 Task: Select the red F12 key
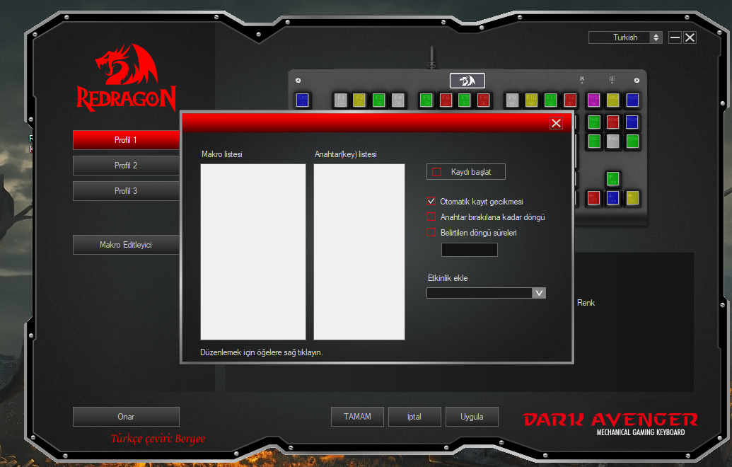(x=569, y=100)
